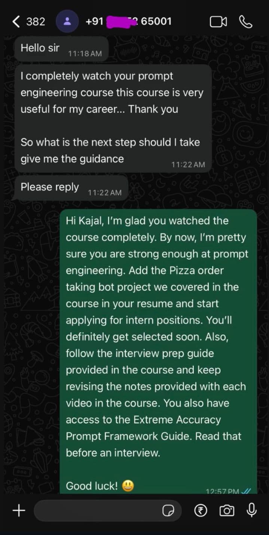Tap the 12:57 PM timestamp

(x=223, y=492)
